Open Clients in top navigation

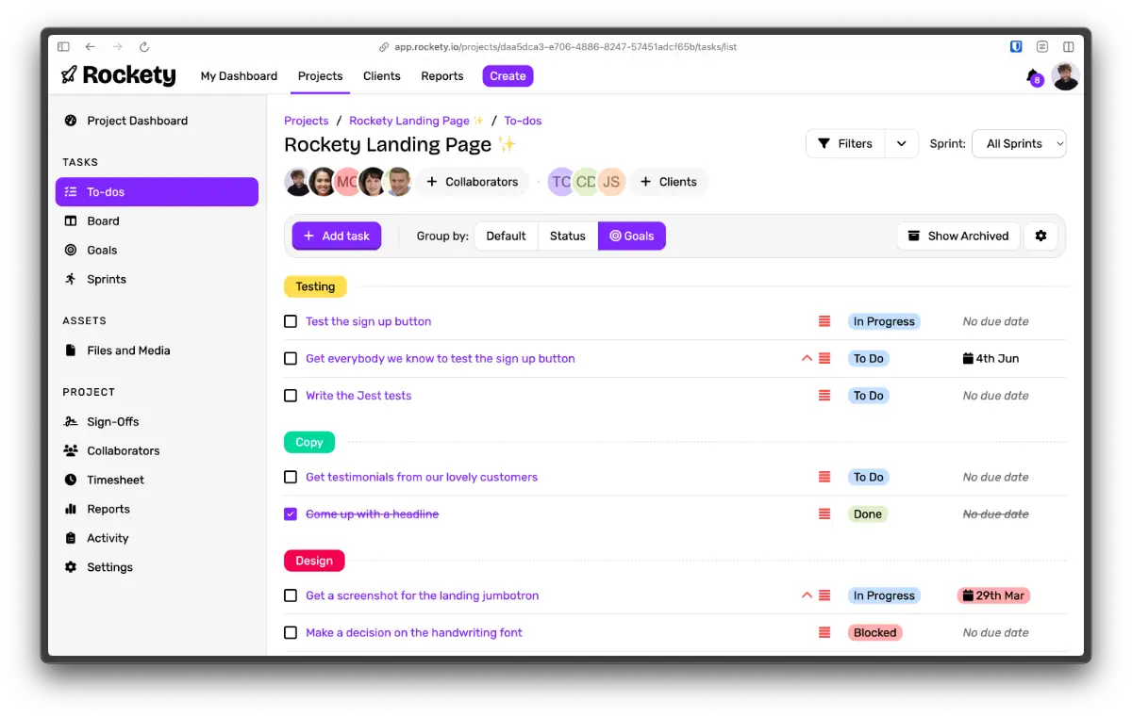382,76
